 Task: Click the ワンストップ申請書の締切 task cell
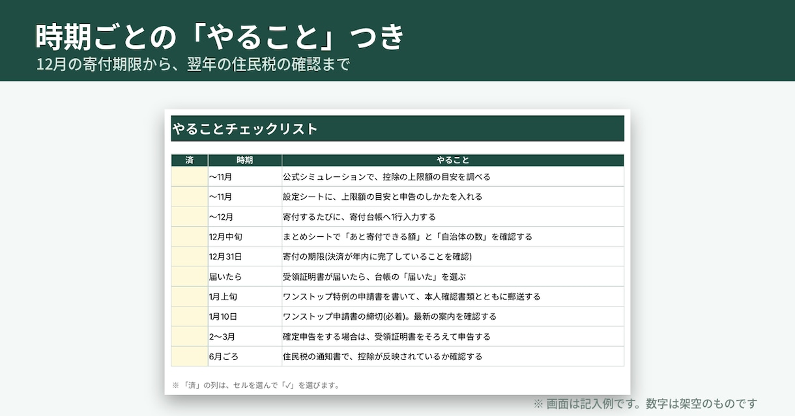coord(453,316)
